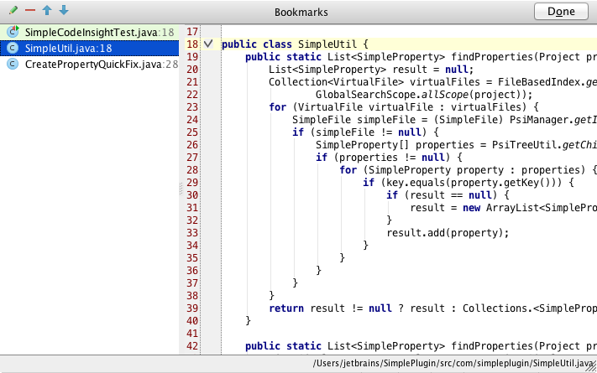Select SimpleCodeInsightTest.java:18 bookmark
Image resolution: width=597 pixels, height=373 pixels.
pos(90,33)
